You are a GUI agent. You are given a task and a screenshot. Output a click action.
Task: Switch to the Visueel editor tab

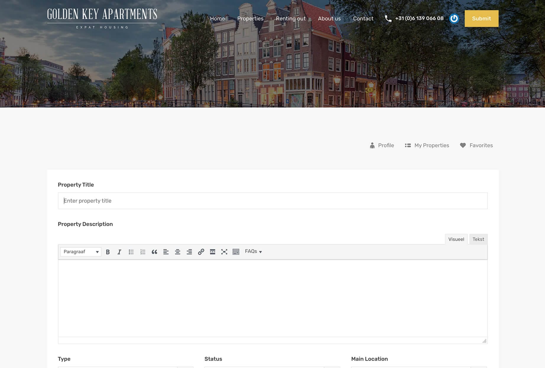pyautogui.click(x=456, y=239)
